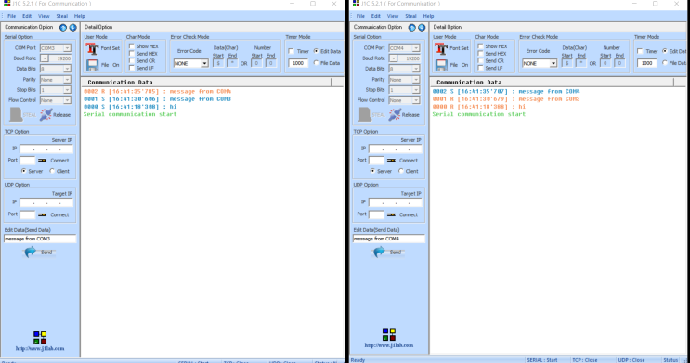
Task: Click File save floppy icon in left window
Action: point(93,65)
